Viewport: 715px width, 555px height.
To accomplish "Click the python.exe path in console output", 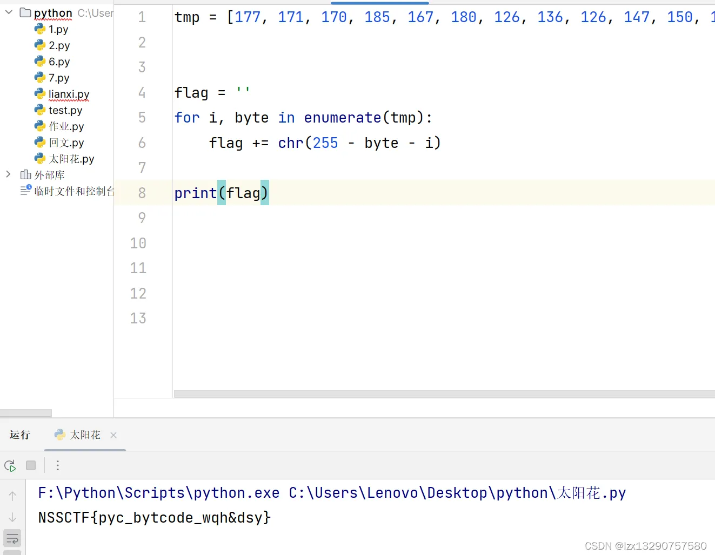I will 159,493.
